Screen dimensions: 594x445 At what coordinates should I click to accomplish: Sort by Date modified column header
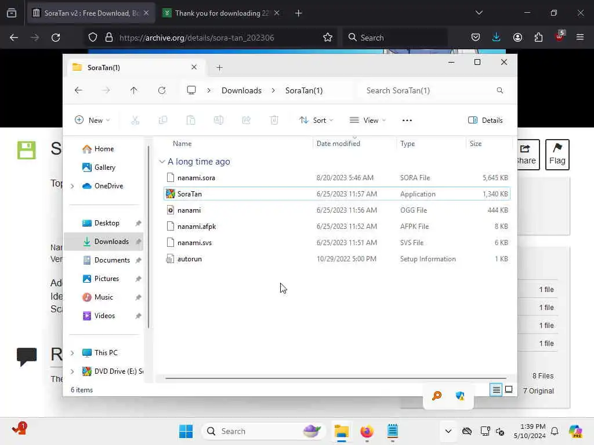[338, 144]
